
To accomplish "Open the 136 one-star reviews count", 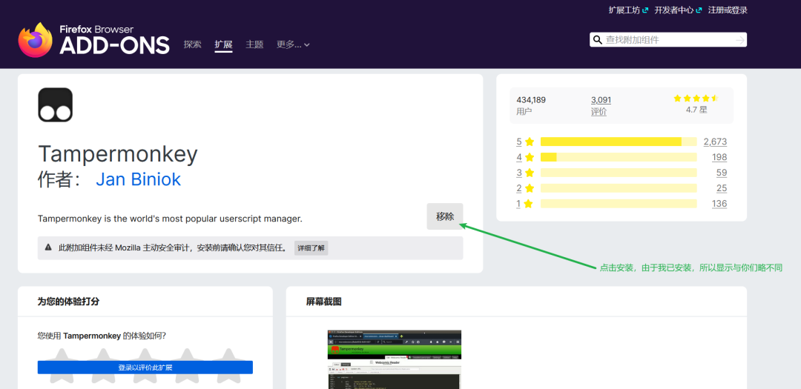I will point(719,204).
